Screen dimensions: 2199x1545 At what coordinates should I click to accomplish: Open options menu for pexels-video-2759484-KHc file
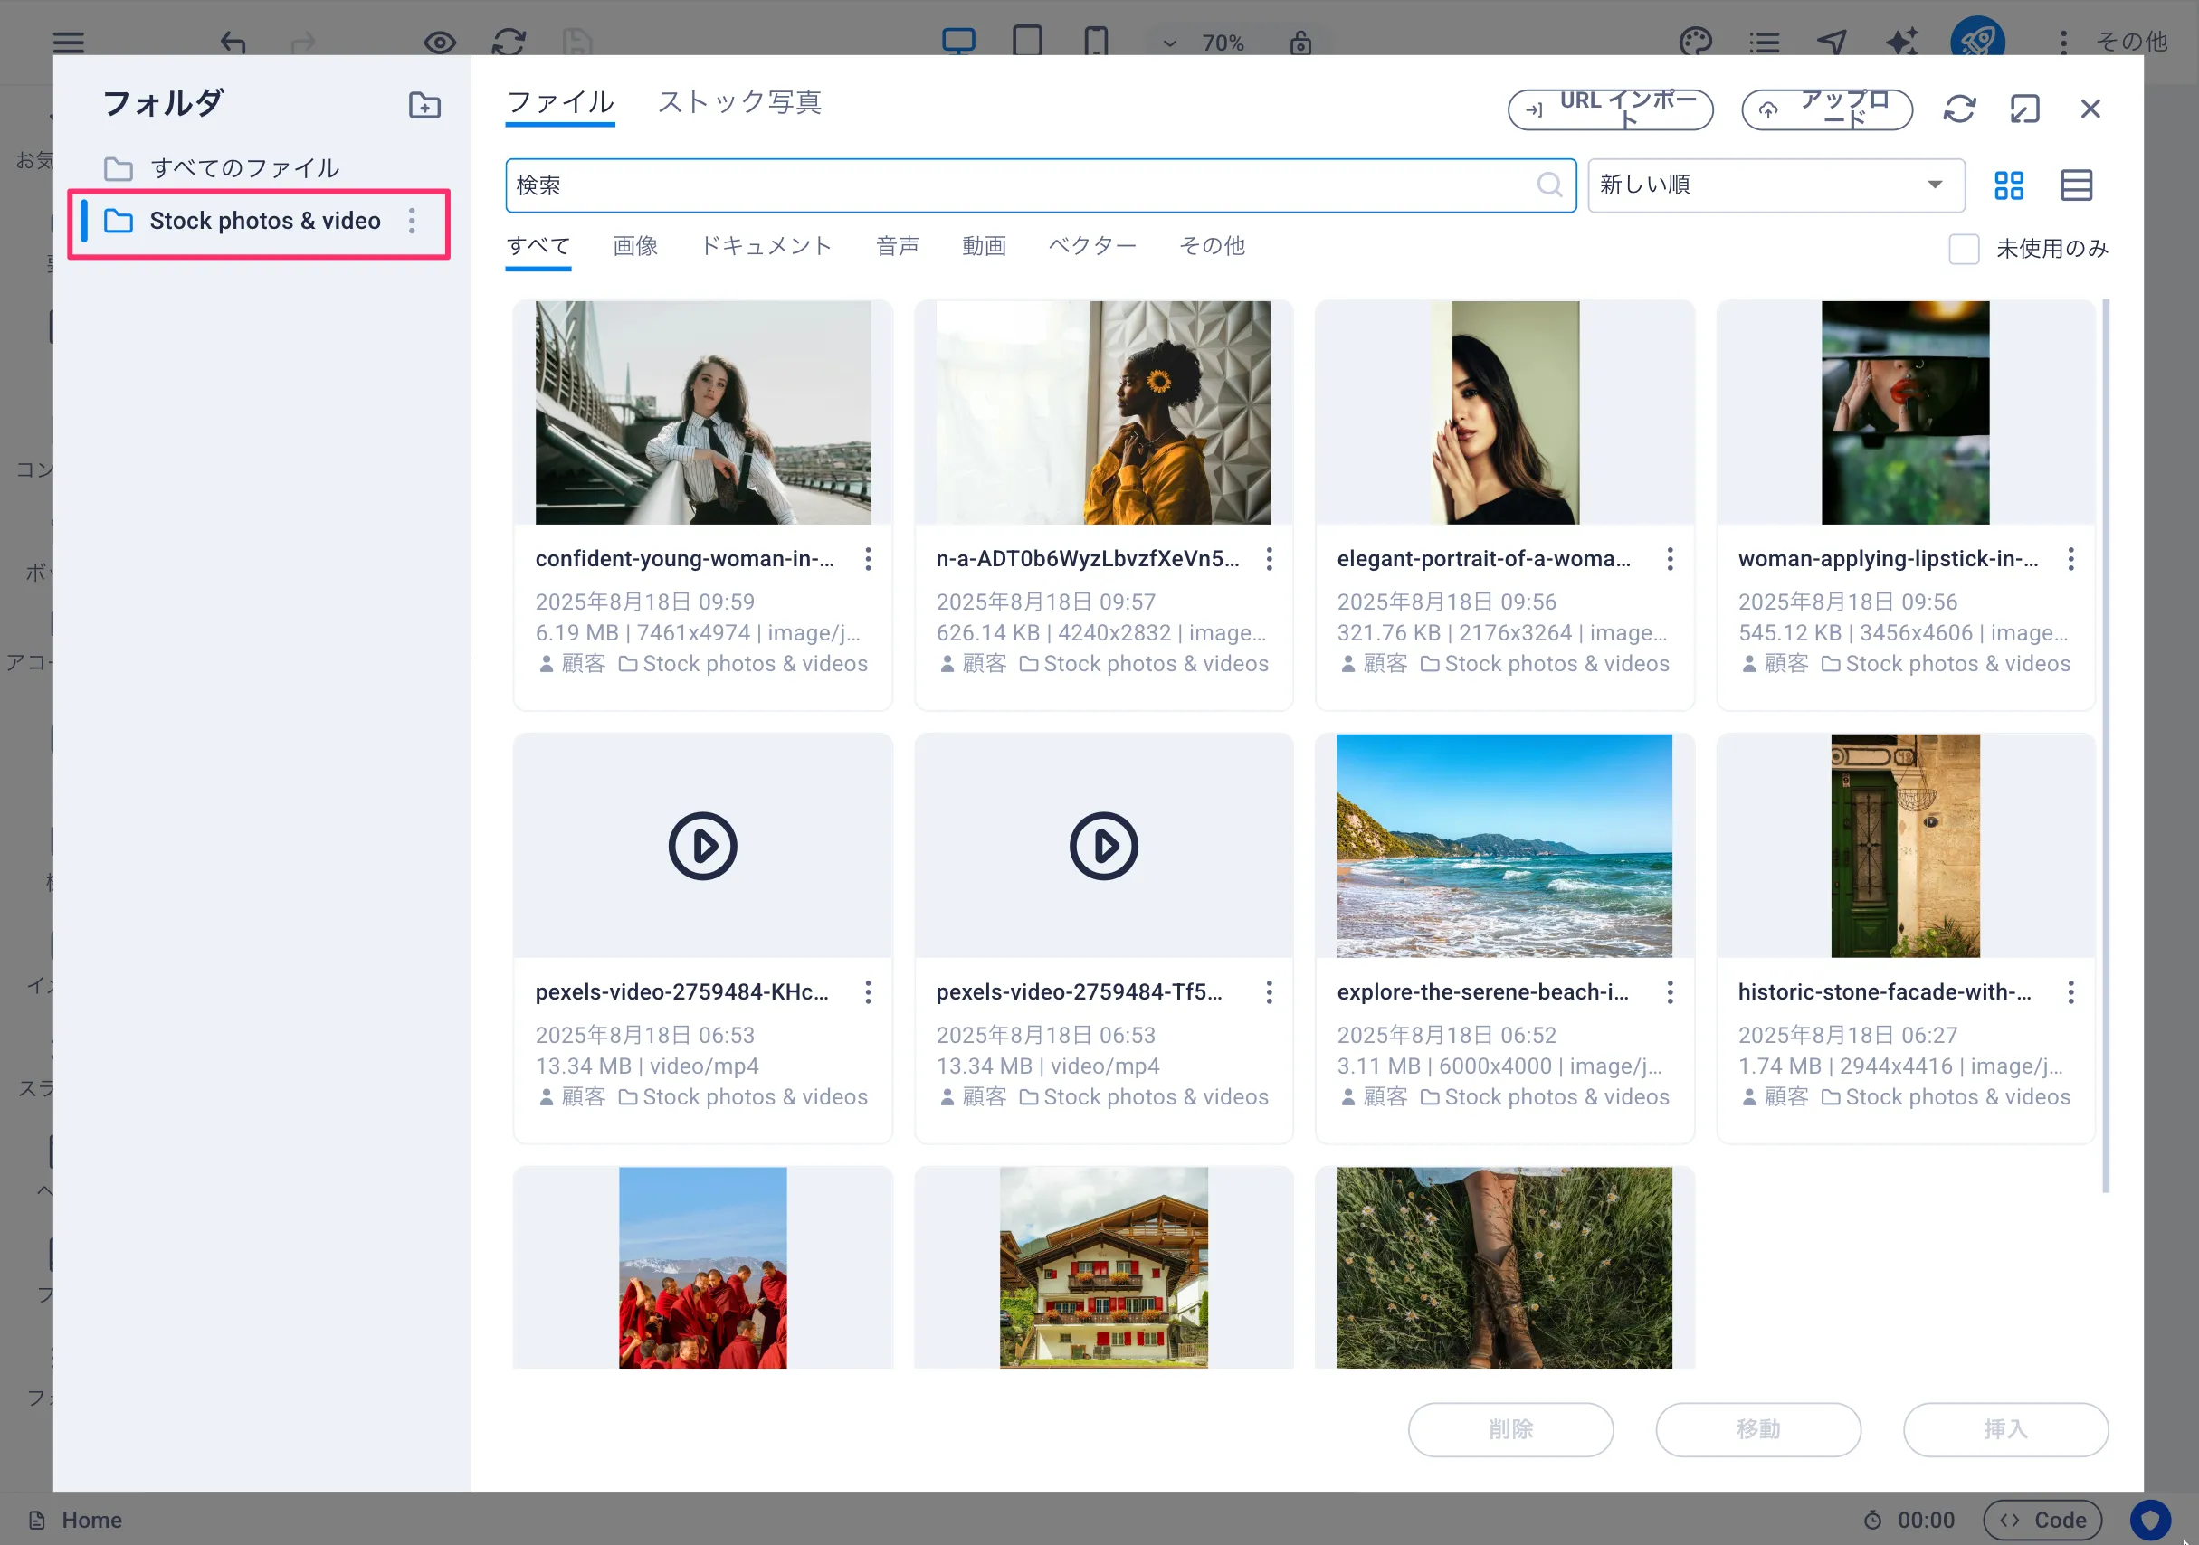(x=868, y=992)
